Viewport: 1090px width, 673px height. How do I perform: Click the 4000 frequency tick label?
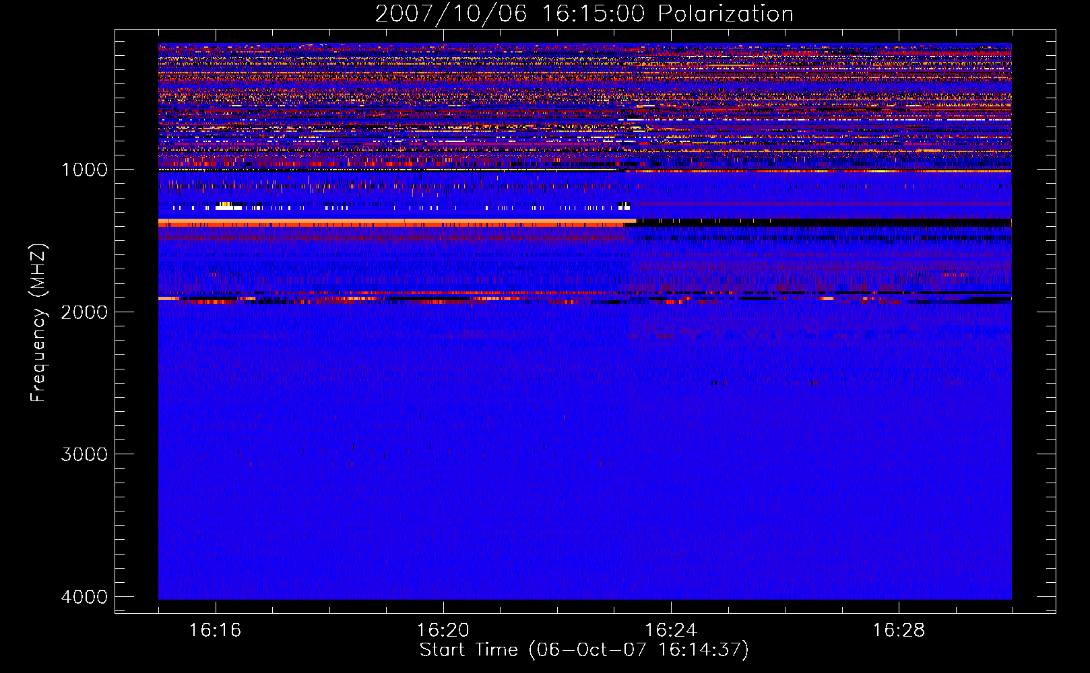point(84,596)
